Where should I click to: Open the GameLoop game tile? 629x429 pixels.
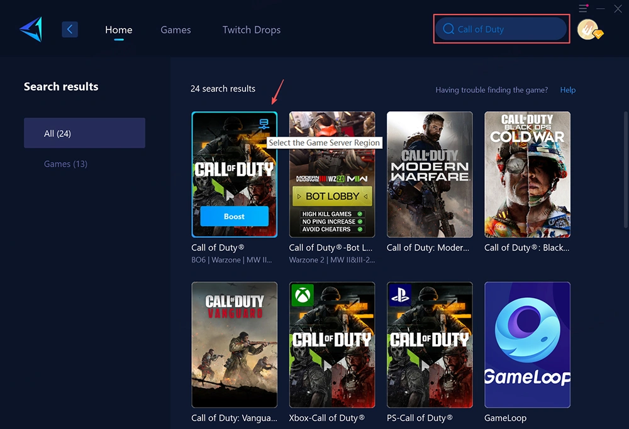pyautogui.click(x=527, y=344)
